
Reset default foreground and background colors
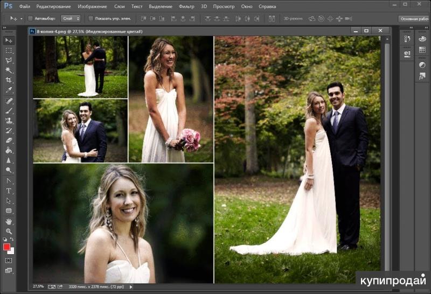[x=5, y=239]
